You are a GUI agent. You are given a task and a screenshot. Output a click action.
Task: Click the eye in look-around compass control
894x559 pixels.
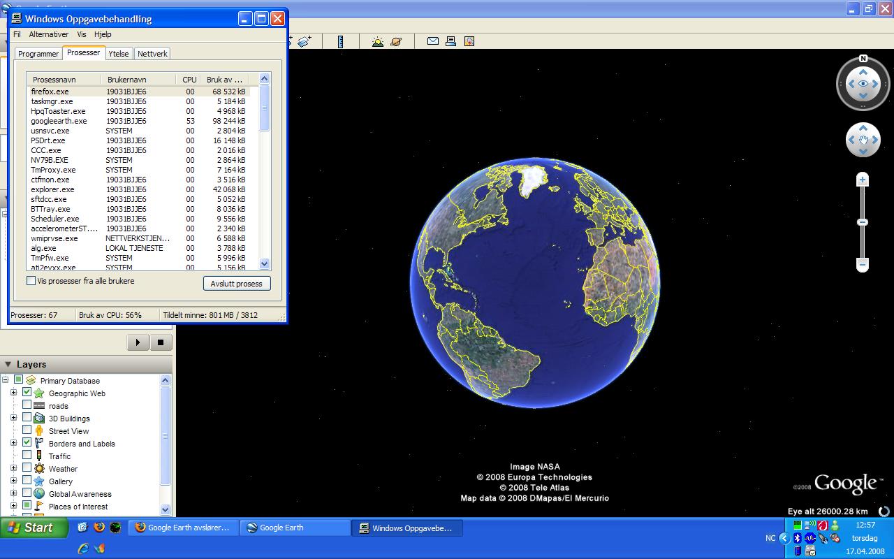click(x=863, y=84)
